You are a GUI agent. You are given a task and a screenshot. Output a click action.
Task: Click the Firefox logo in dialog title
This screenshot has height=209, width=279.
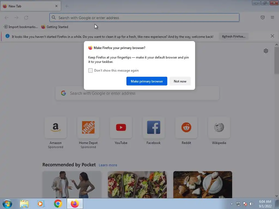pos(90,48)
